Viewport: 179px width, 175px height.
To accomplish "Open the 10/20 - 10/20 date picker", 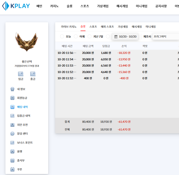I will coord(125,37).
